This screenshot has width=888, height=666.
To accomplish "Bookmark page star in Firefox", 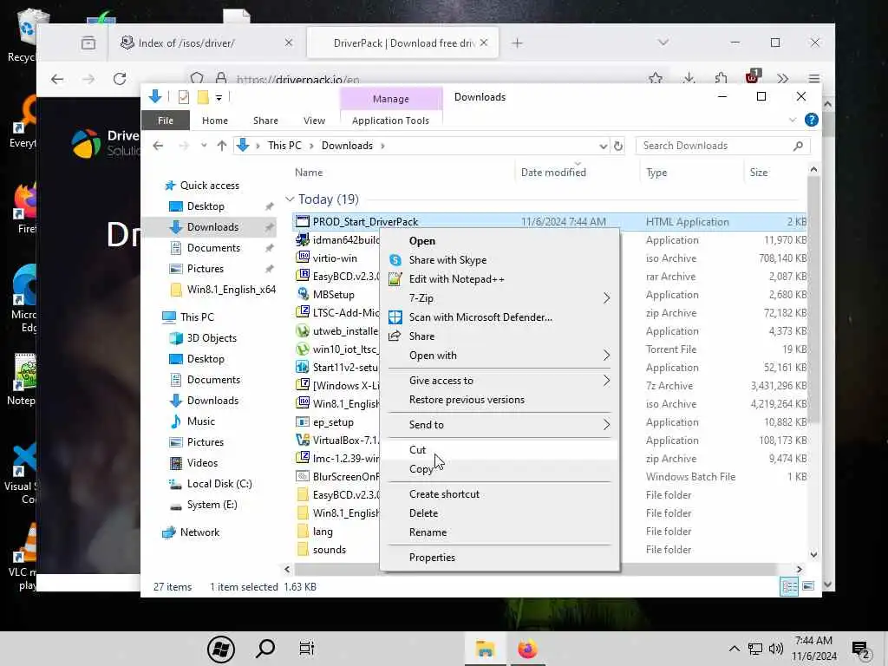I will (656, 79).
